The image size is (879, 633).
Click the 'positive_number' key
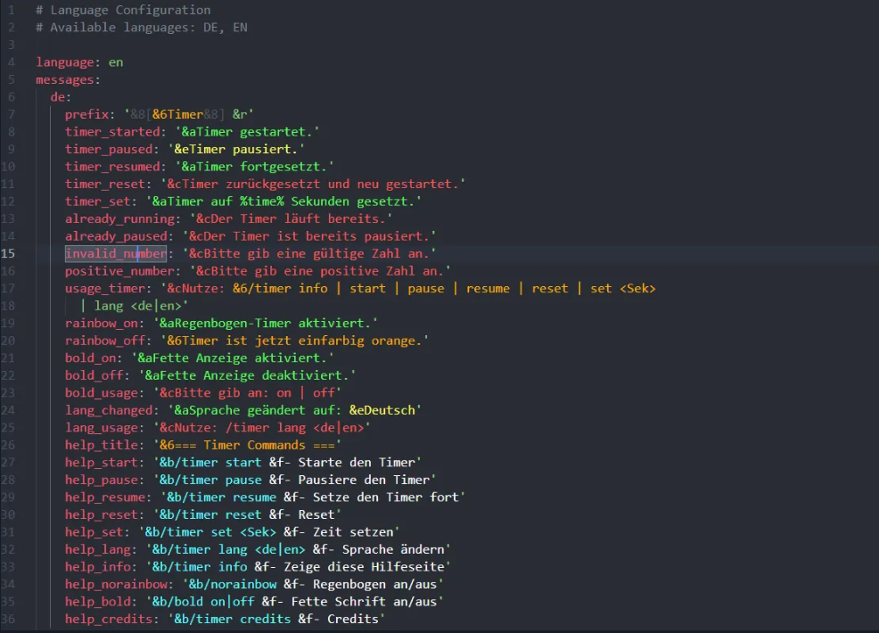(x=119, y=271)
